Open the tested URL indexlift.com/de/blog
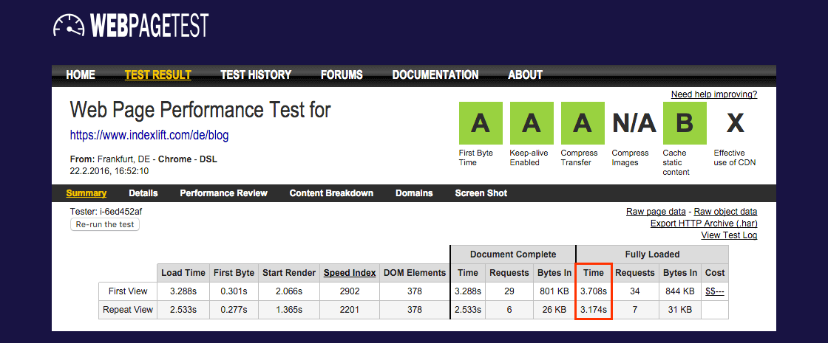Image resolution: width=828 pixels, height=343 pixels. pos(149,136)
